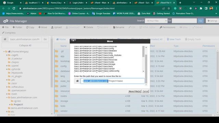Click the Delete toolbar button
The height and width of the screenshot is (123, 219).
coord(88,27)
